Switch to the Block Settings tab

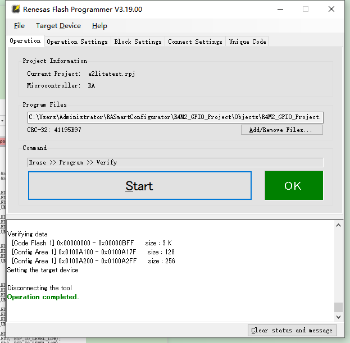[x=138, y=42]
